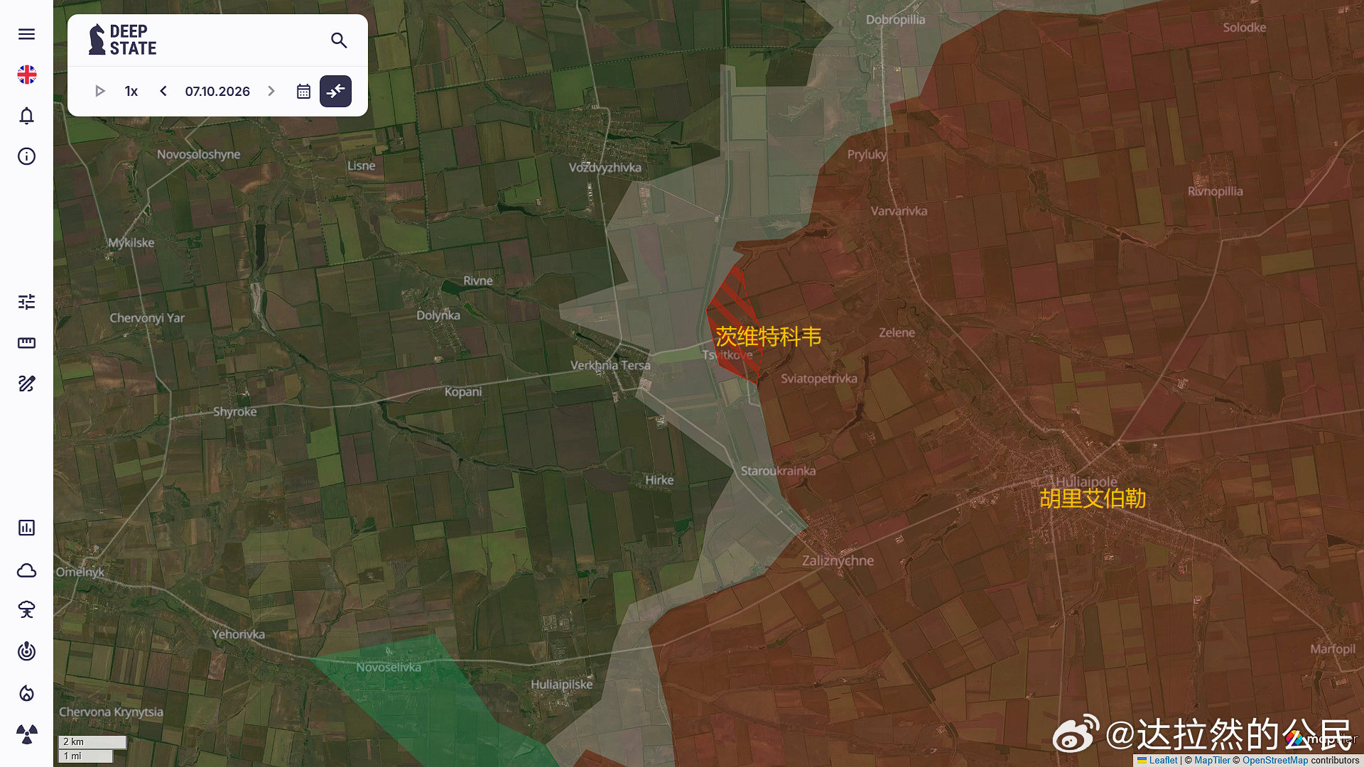The width and height of the screenshot is (1364, 767).
Task: Click the Huliaipole town label
Action: [1086, 482]
